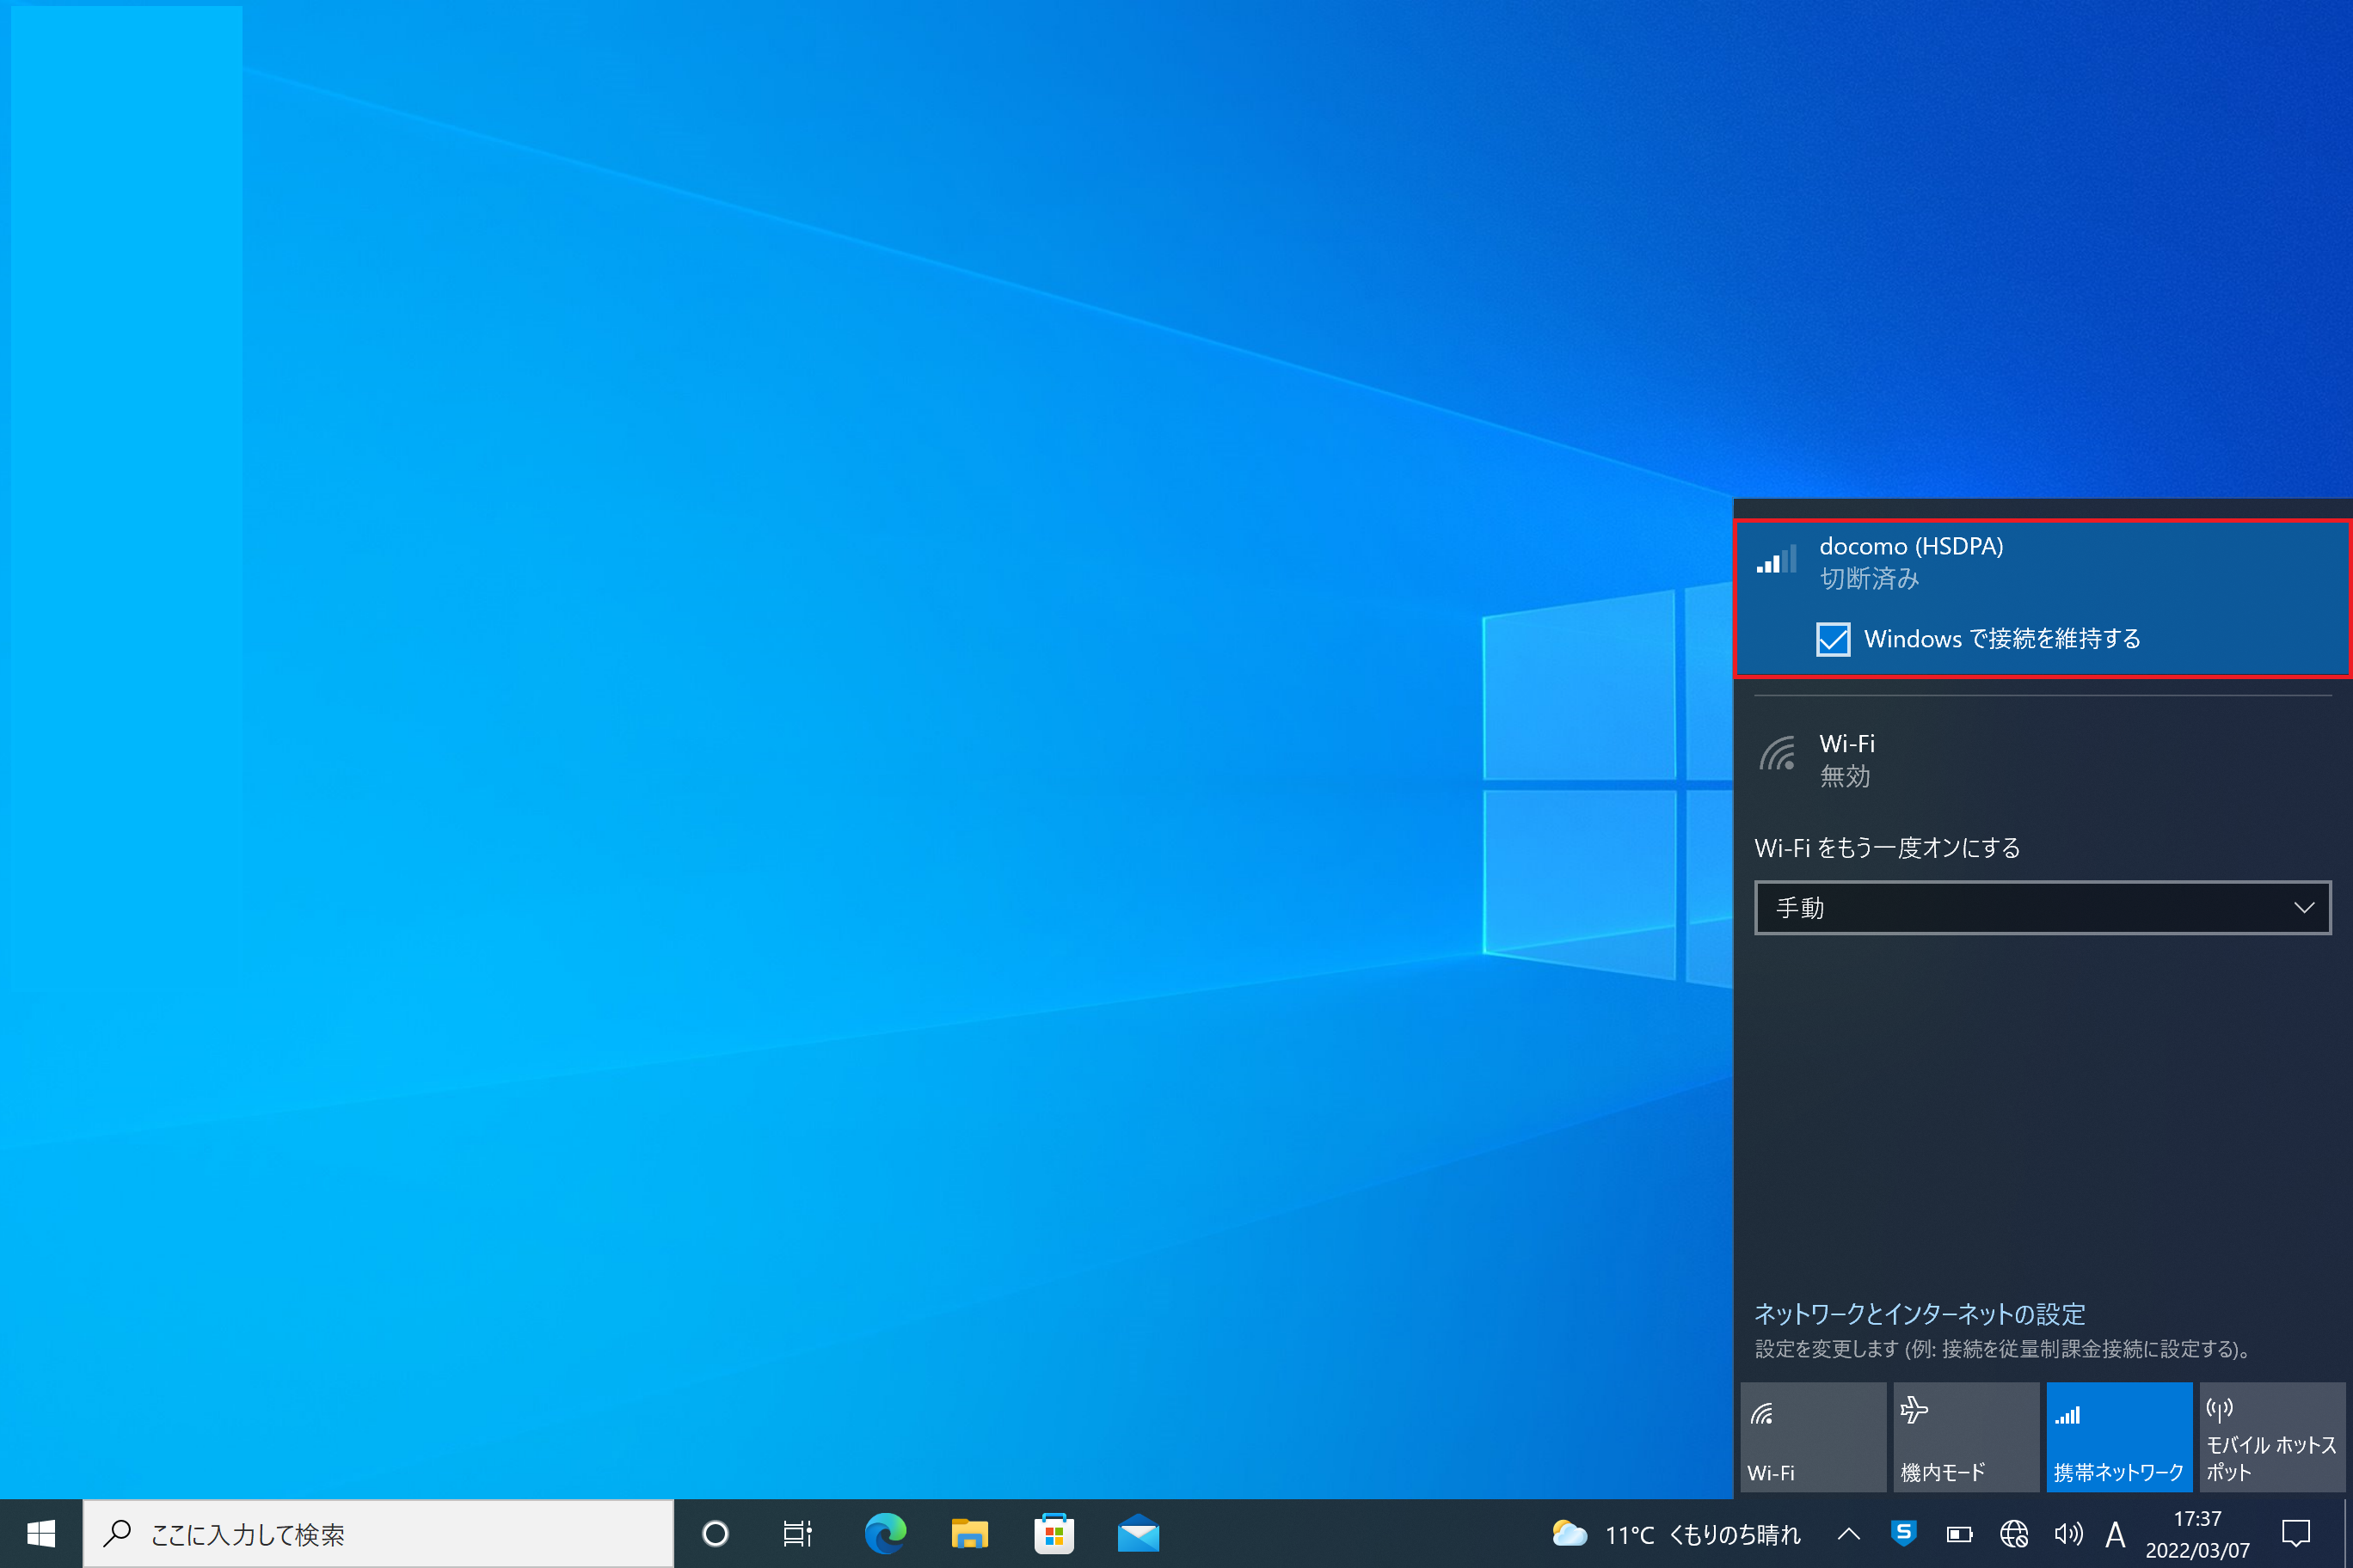Open Microsoft Store from taskbar
The width and height of the screenshot is (2353, 1568).
1054,1533
